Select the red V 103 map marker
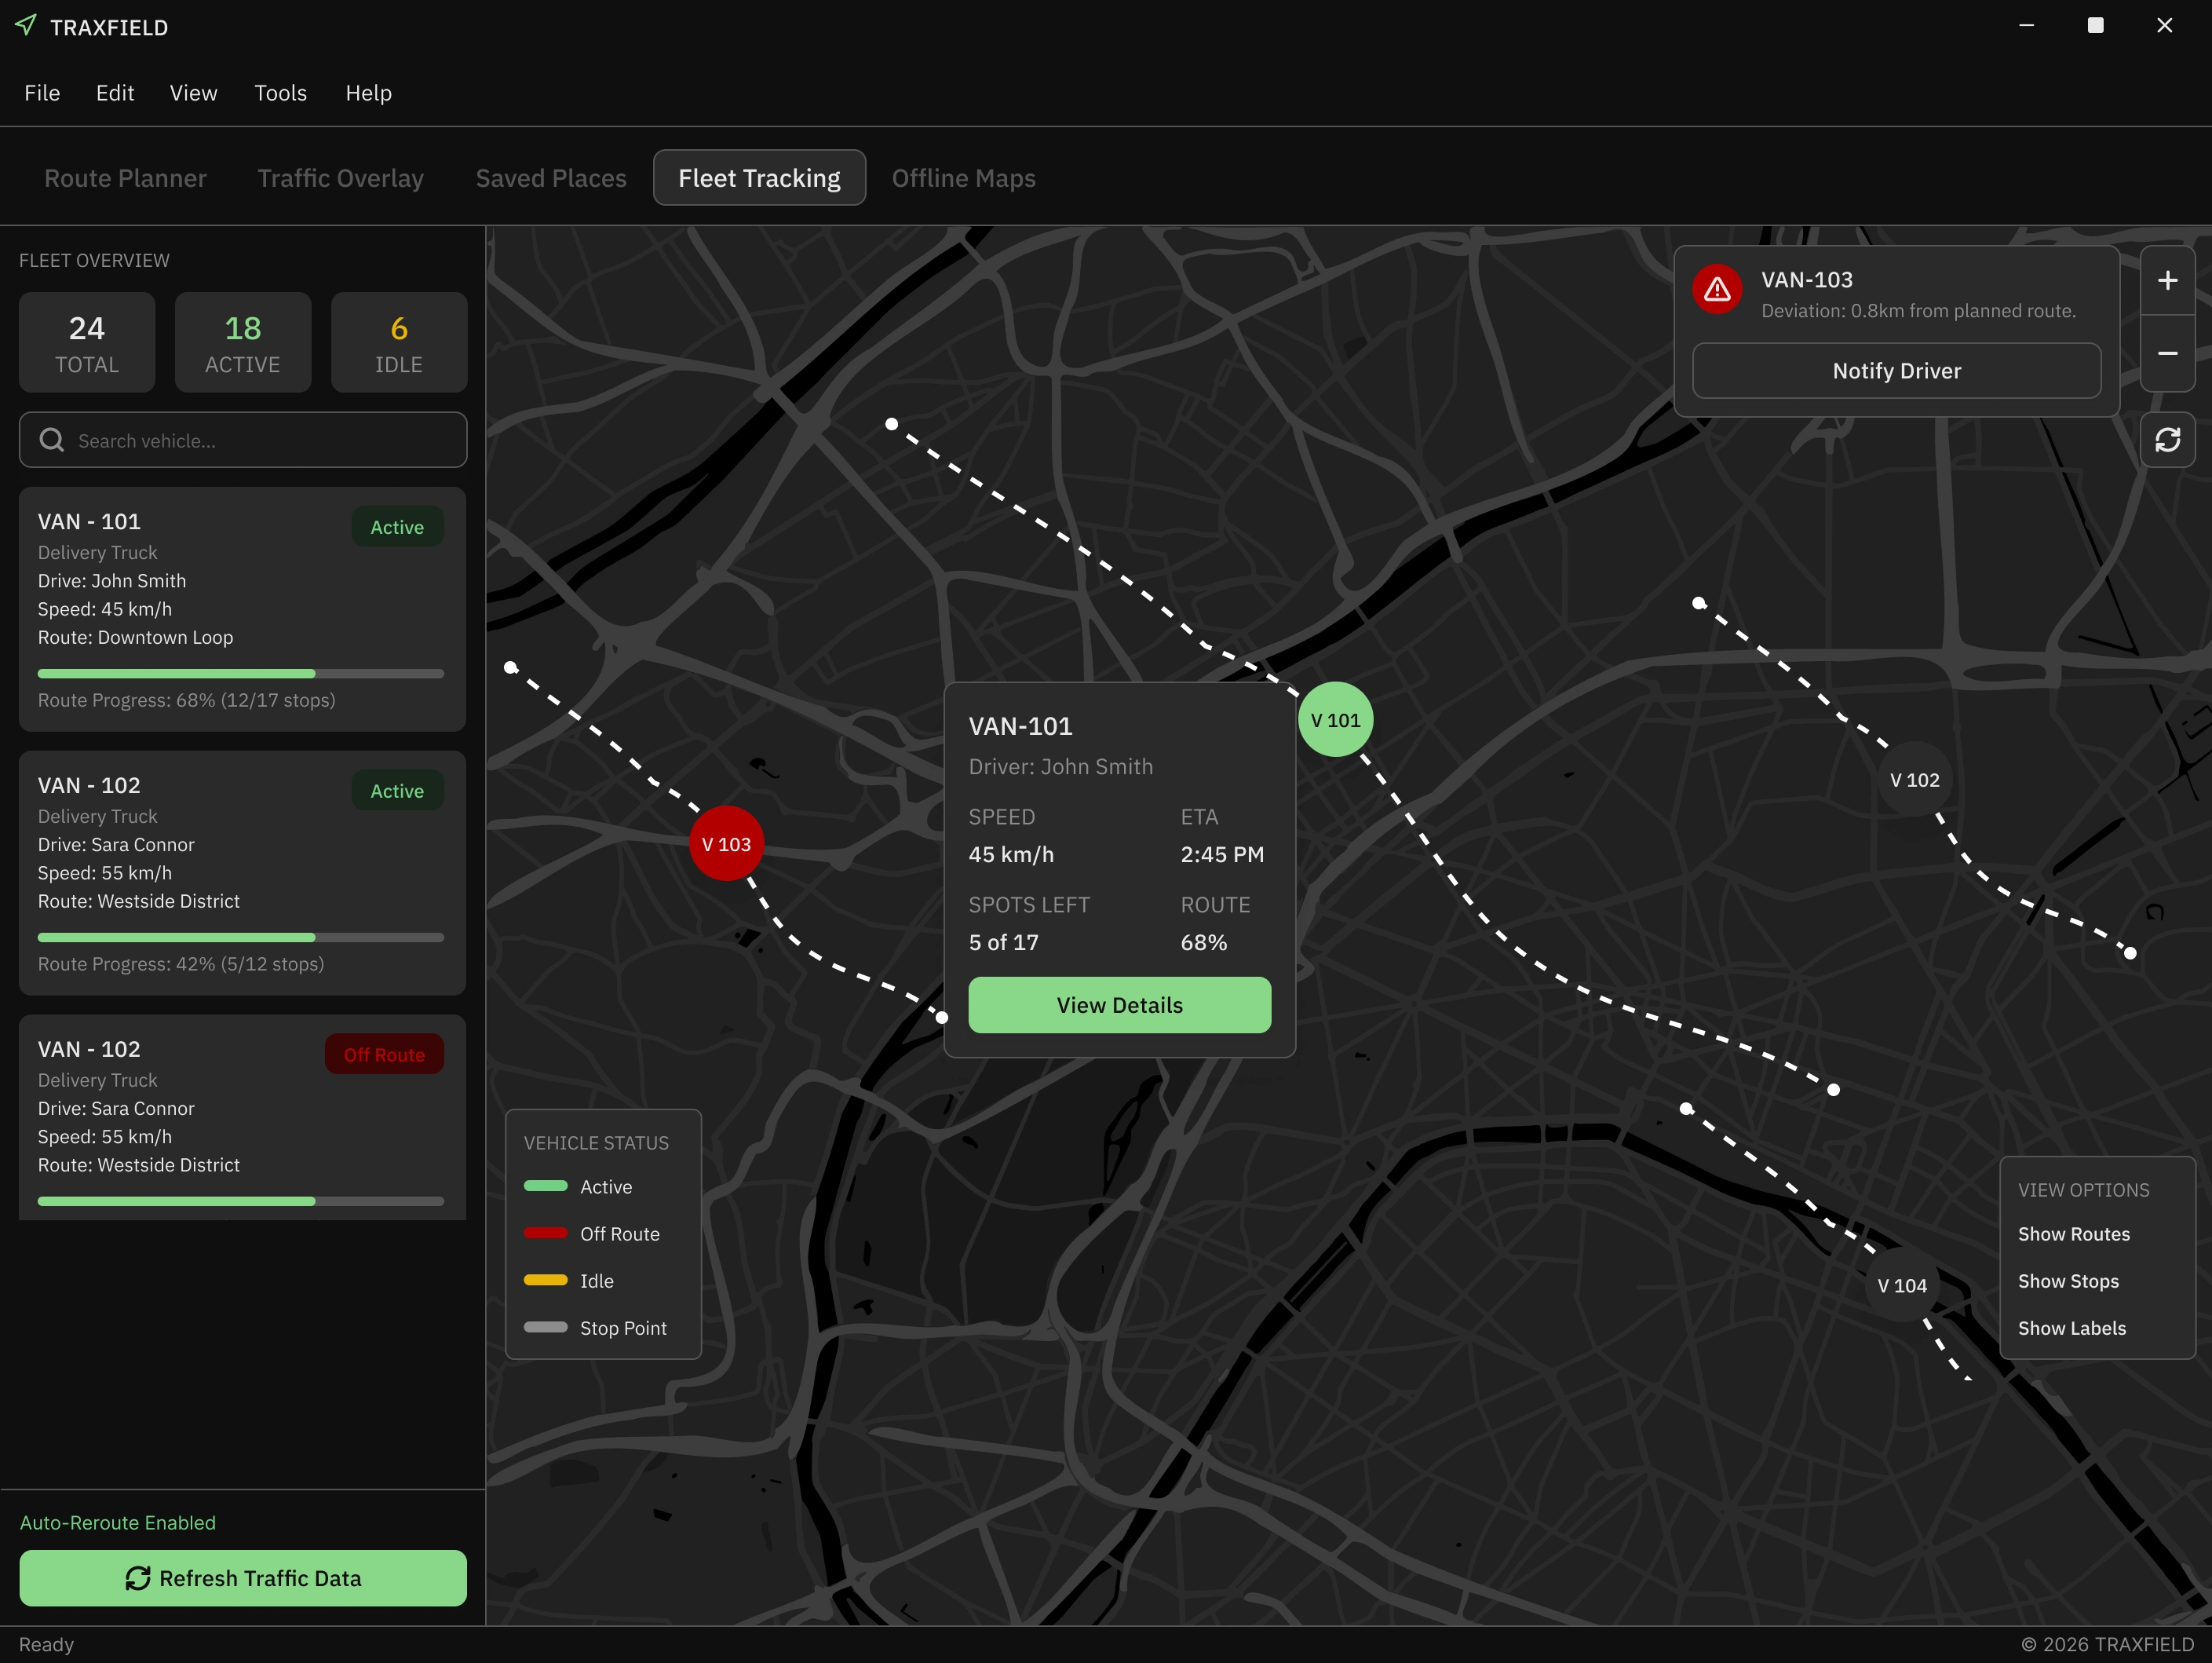This screenshot has width=2212, height=1663. click(x=726, y=844)
